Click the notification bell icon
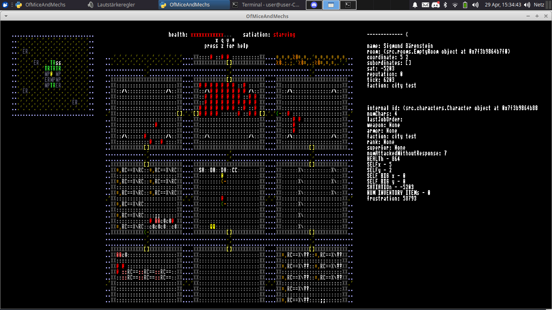The height and width of the screenshot is (310, 552). tap(415, 5)
